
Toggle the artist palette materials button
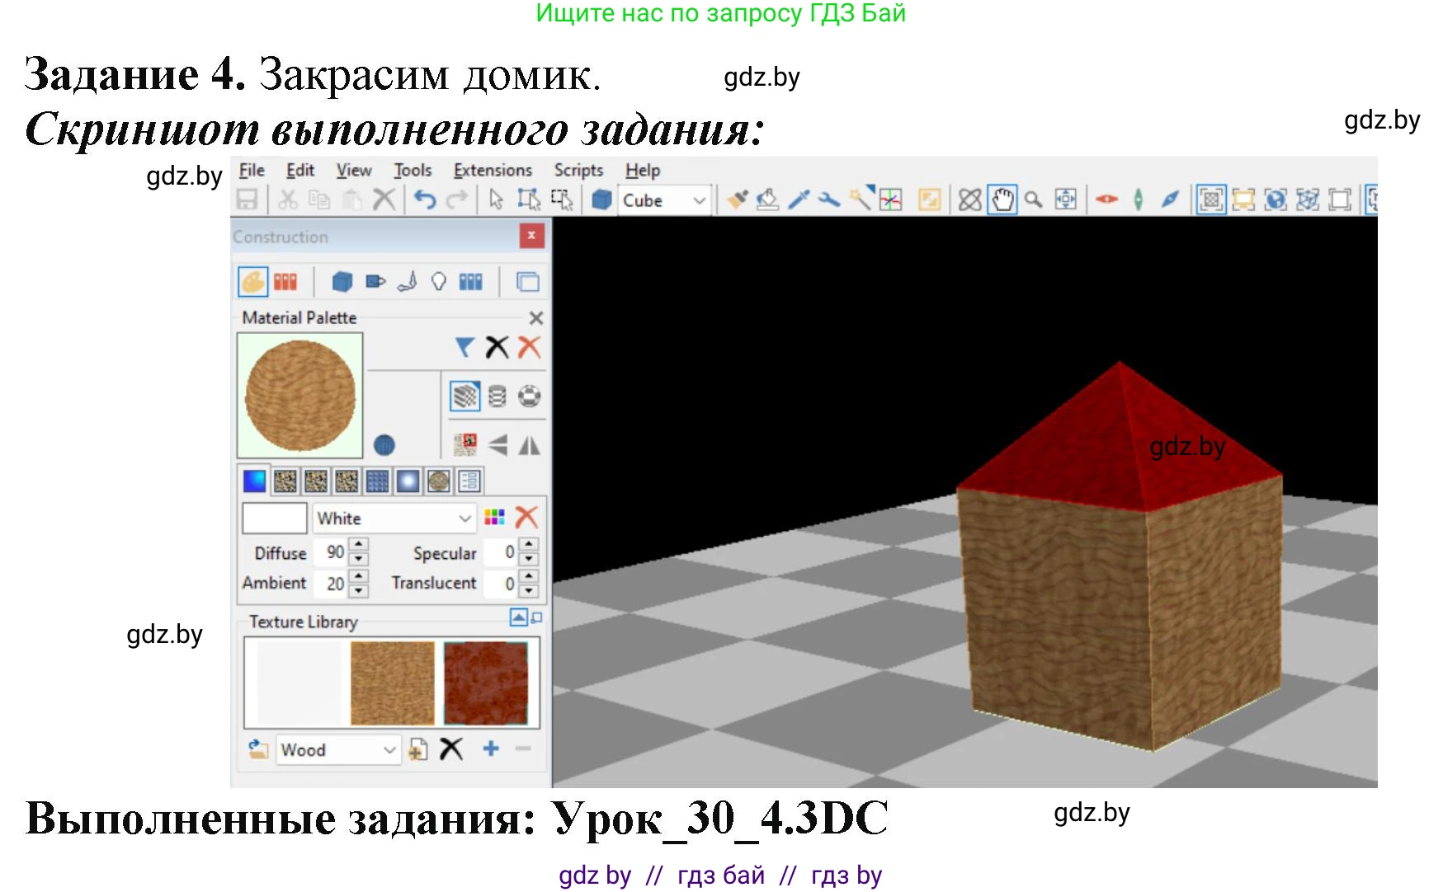click(x=252, y=282)
